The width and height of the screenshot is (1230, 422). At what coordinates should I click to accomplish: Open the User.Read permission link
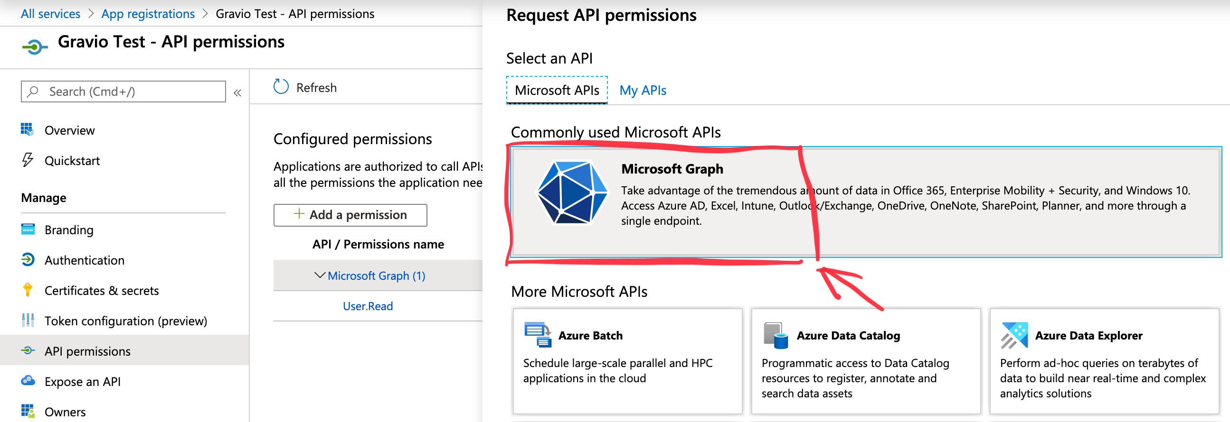tap(368, 306)
